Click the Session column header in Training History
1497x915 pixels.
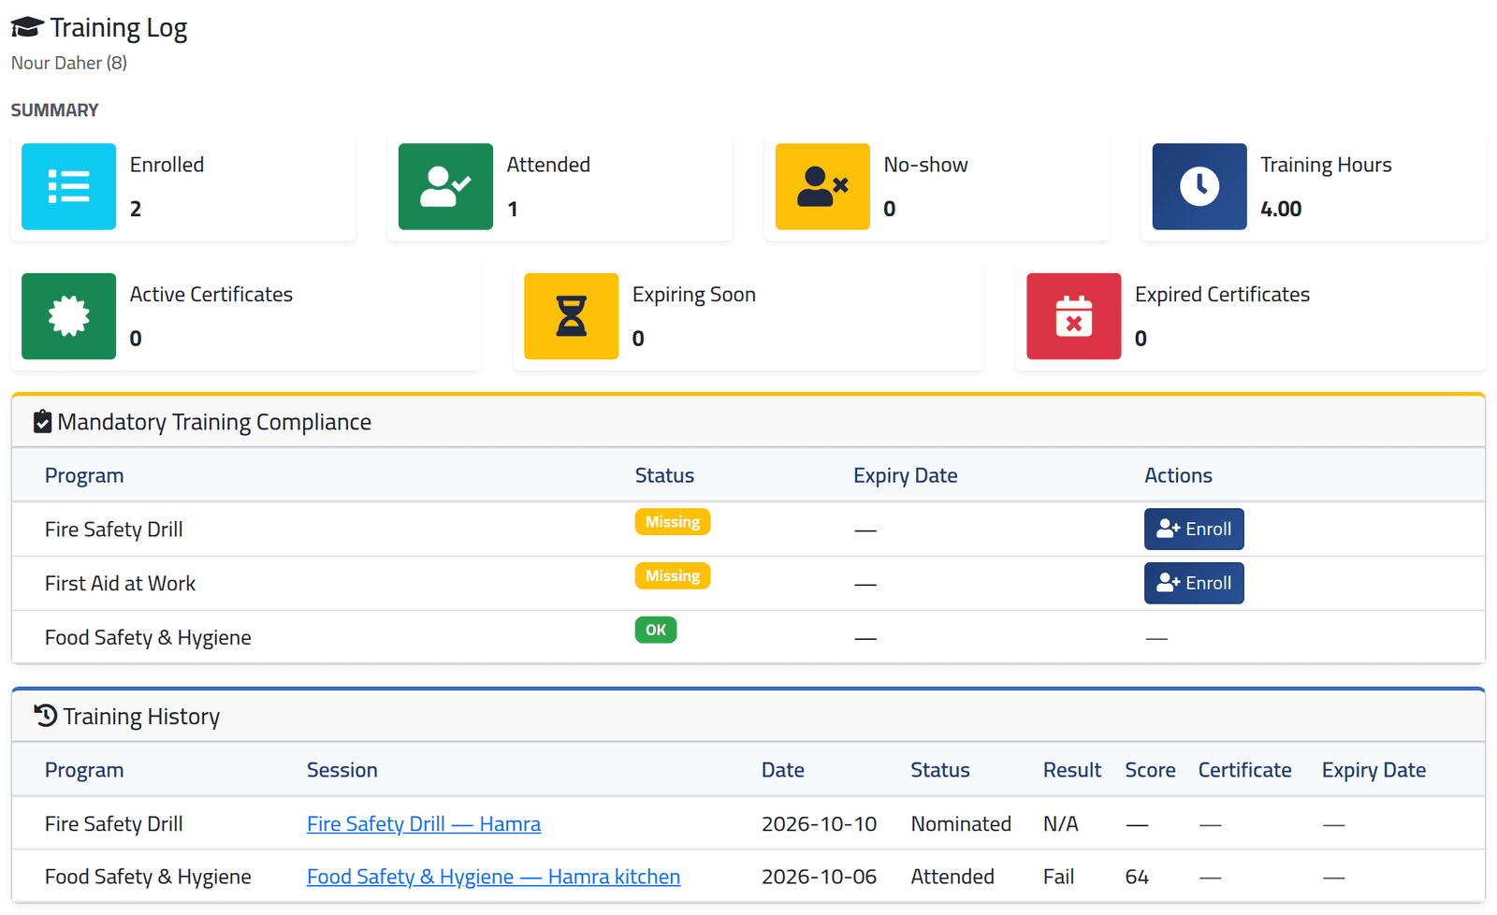tap(342, 770)
